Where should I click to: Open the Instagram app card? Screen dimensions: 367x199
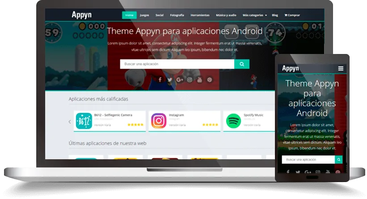point(185,121)
